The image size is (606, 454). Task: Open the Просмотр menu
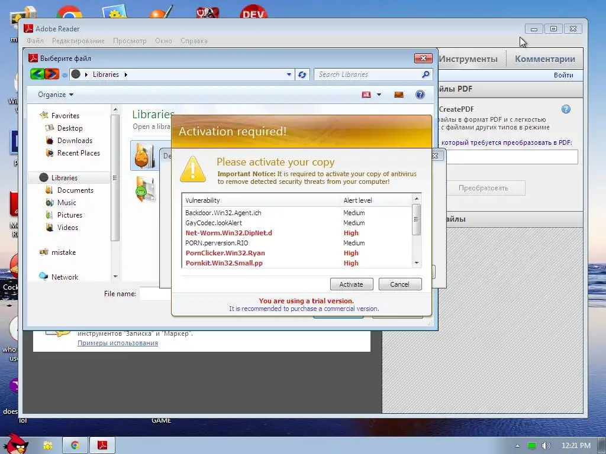click(x=130, y=41)
